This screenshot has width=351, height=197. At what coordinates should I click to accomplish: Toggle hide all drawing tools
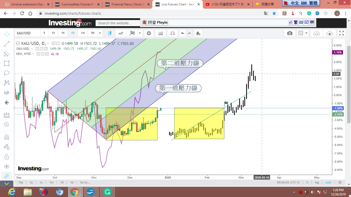[x=7, y=166]
